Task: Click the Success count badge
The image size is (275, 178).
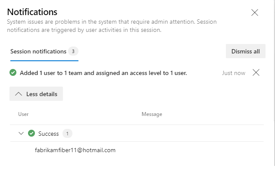Action: (67, 134)
